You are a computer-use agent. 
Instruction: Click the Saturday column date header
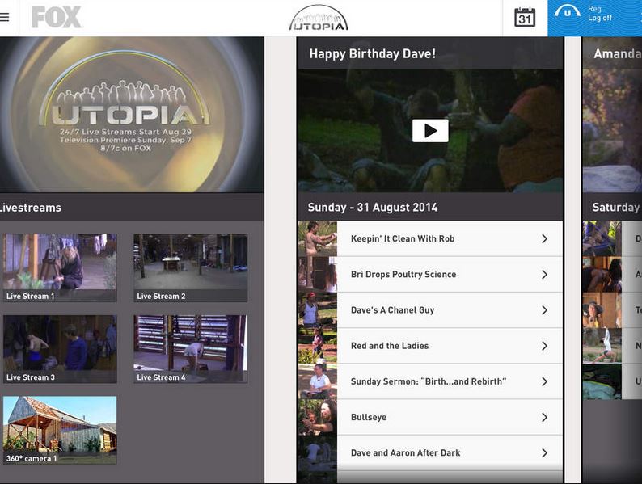[x=616, y=208]
